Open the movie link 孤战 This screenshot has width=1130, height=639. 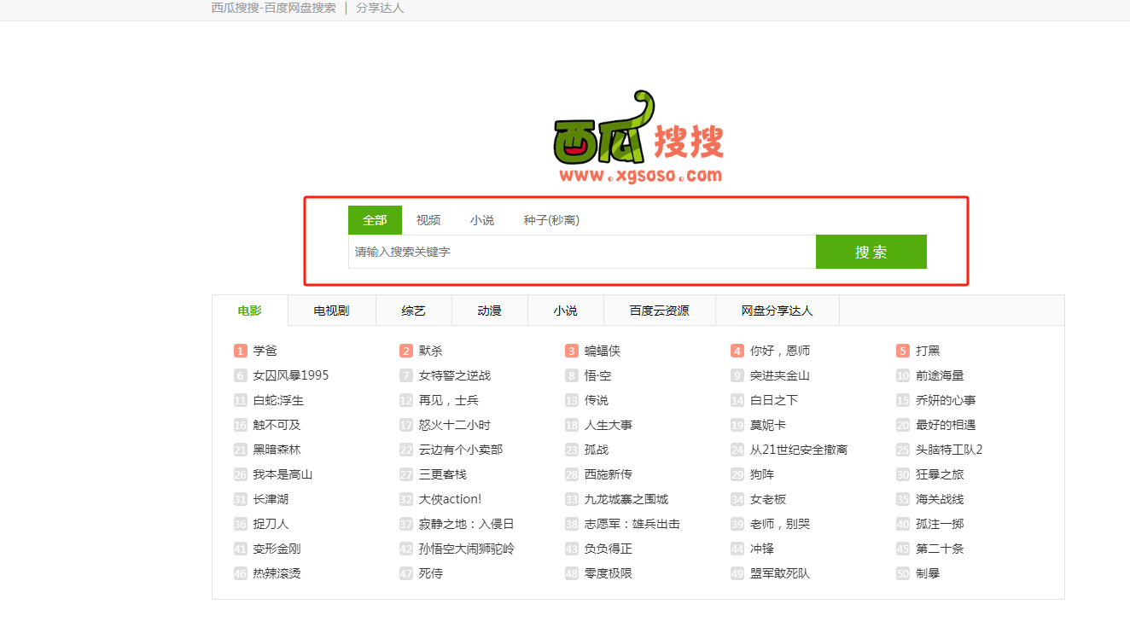pos(597,450)
